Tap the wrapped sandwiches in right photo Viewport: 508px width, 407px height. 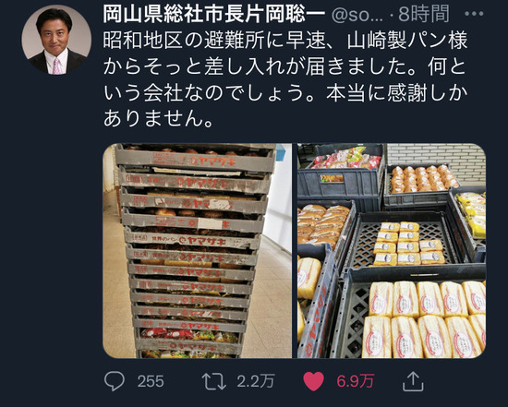(x=425, y=319)
